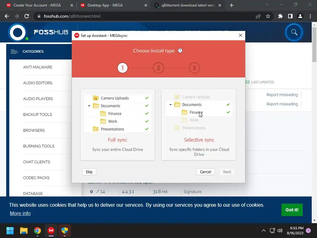Open CHAT CLIENTS category
Image resolution: width=317 pixels, height=238 pixels.
coord(37,162)
